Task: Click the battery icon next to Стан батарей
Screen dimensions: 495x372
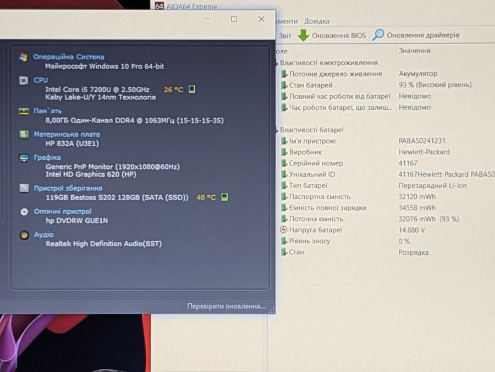Action: (284, 85)
